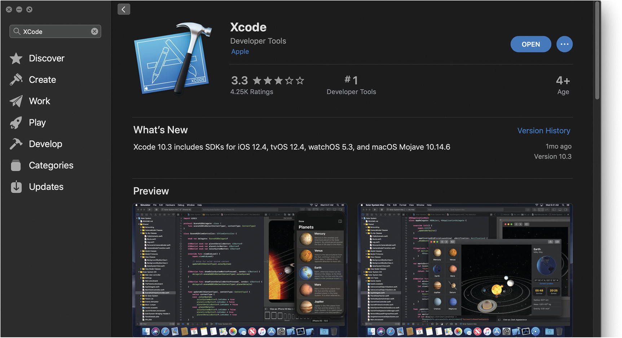Click the magnifier icon in search field
Viewport: 622px width, 338px height.
tap(17, 31)
